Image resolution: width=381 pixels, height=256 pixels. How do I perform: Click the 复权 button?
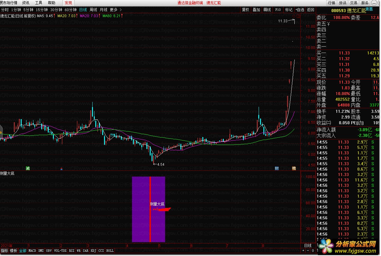tap(246, 10)
